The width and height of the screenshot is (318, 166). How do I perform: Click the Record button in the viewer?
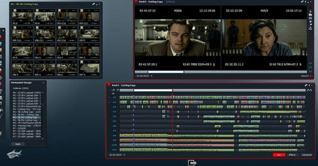(305, 76)
